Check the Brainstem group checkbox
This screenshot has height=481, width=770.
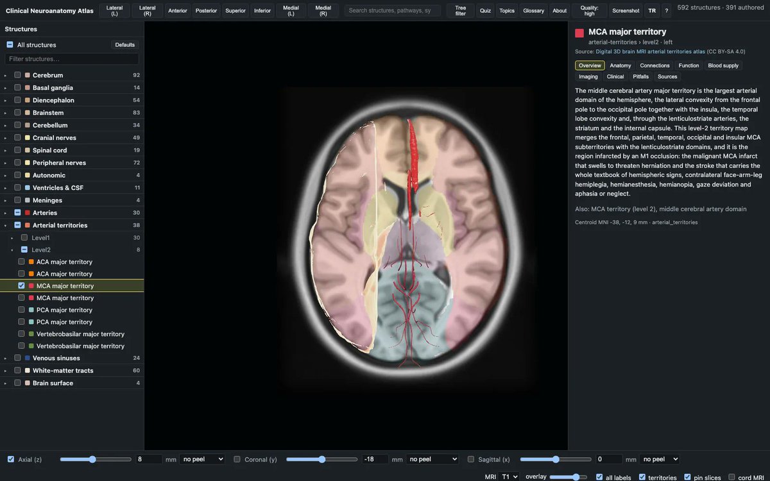click(x=18, y=113)
